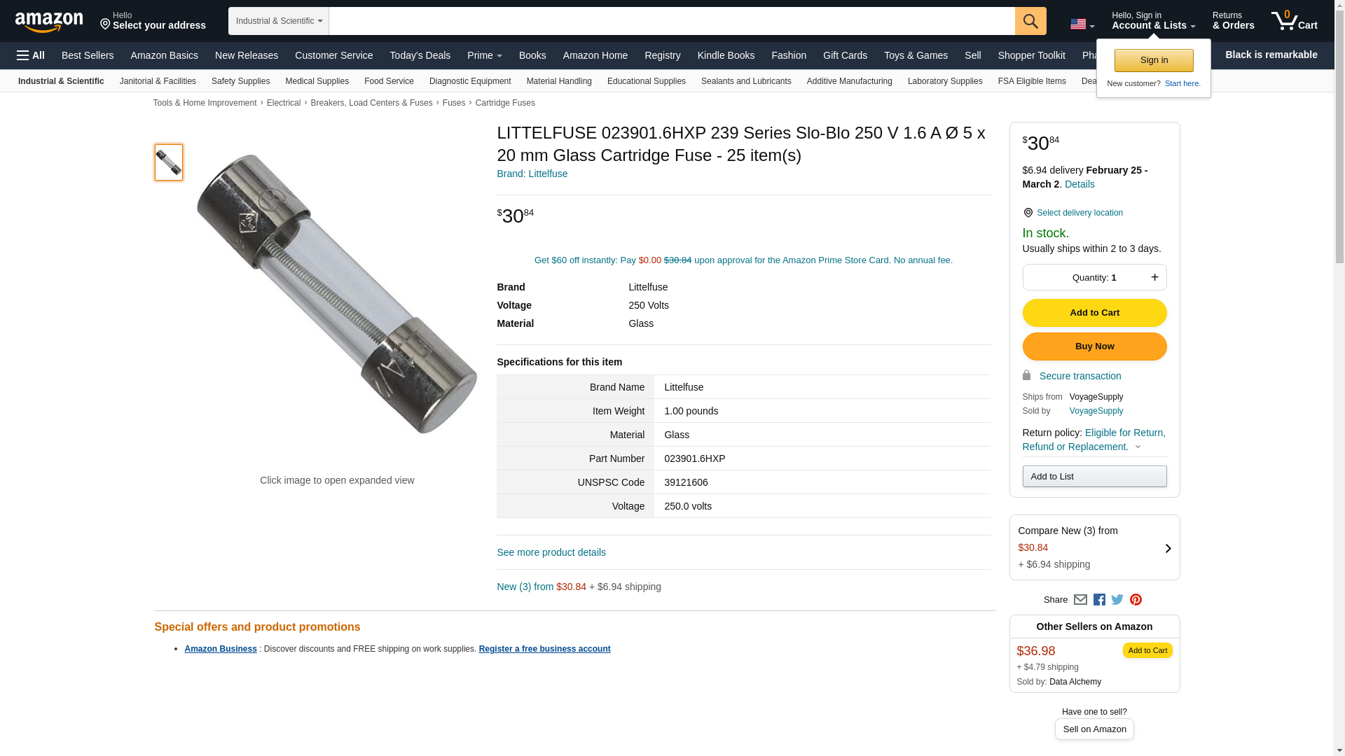
Task: Select Safety Supplies category tab
Action: tap(240, 81)
